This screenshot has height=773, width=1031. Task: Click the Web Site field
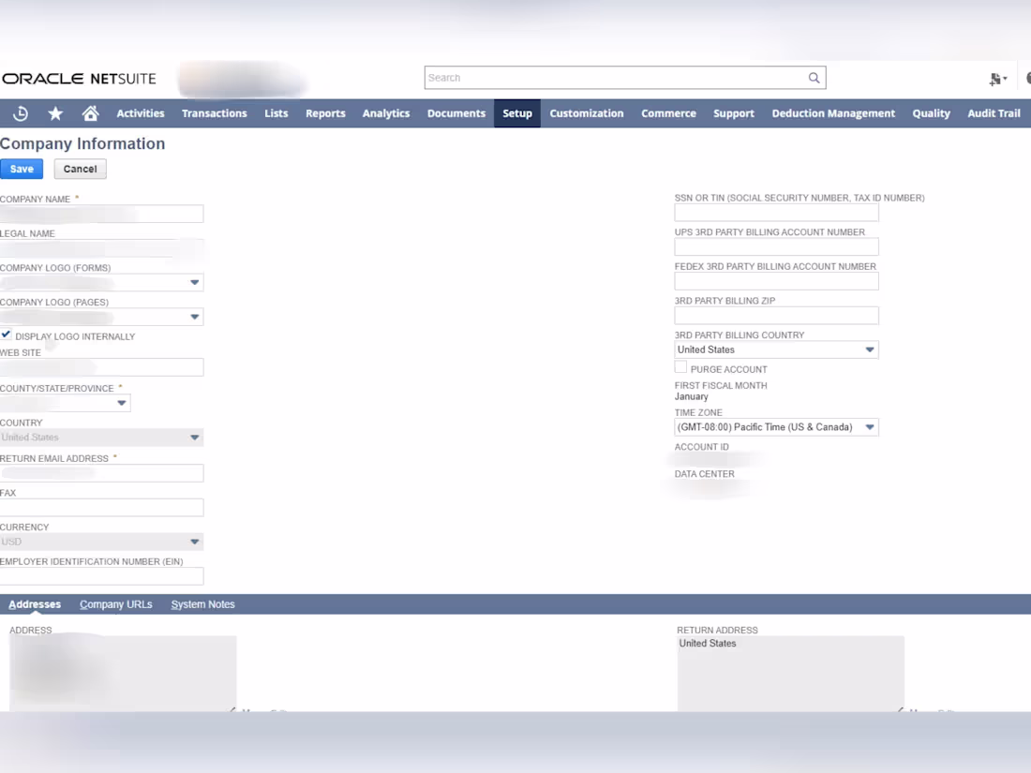click(101, 367)
